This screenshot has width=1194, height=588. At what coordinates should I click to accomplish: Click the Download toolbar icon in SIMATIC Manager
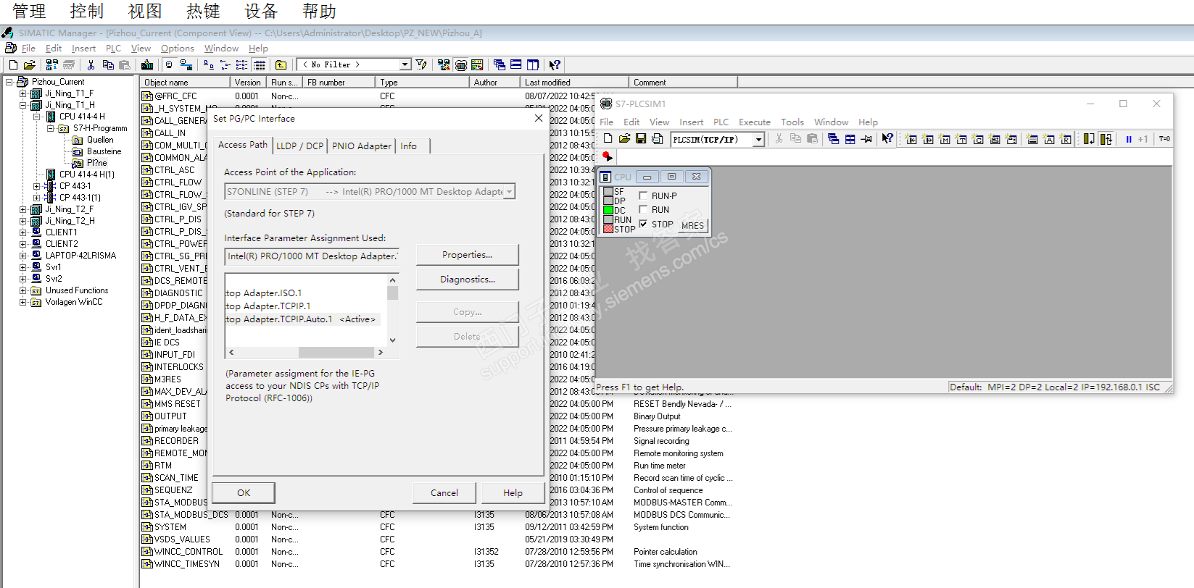point(147,65)
